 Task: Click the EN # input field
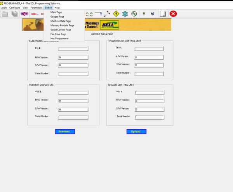click(73, 49)
